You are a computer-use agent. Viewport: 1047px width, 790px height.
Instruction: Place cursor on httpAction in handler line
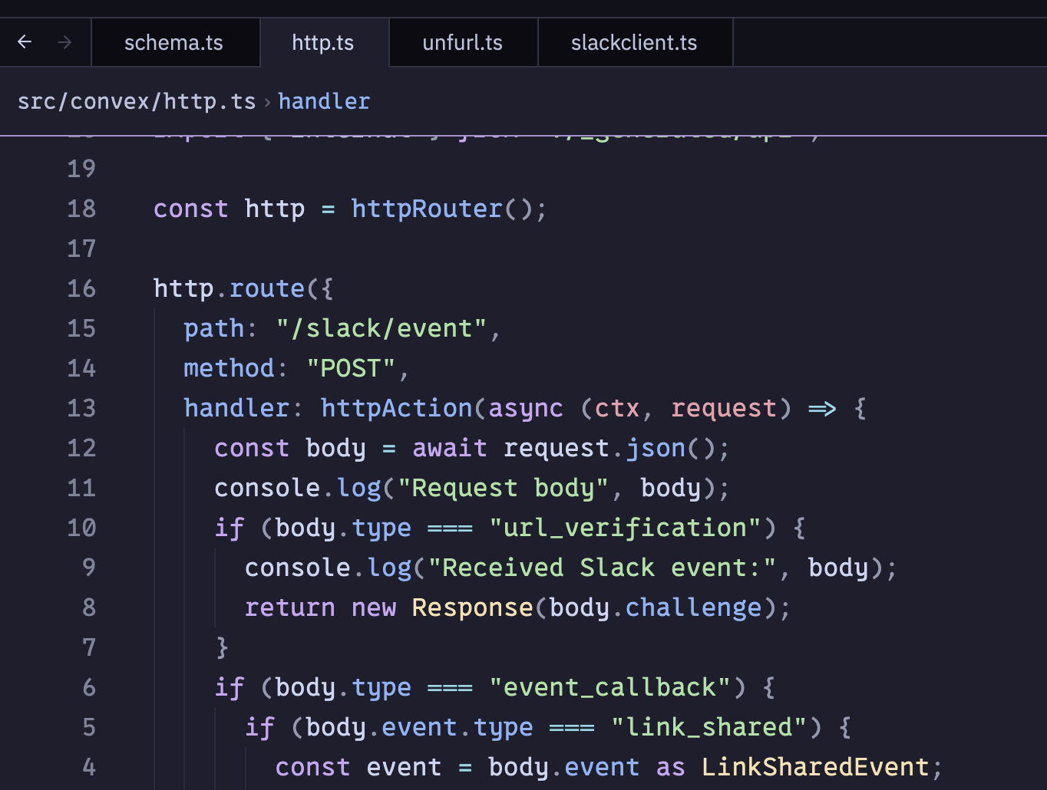tap(396, 408)
